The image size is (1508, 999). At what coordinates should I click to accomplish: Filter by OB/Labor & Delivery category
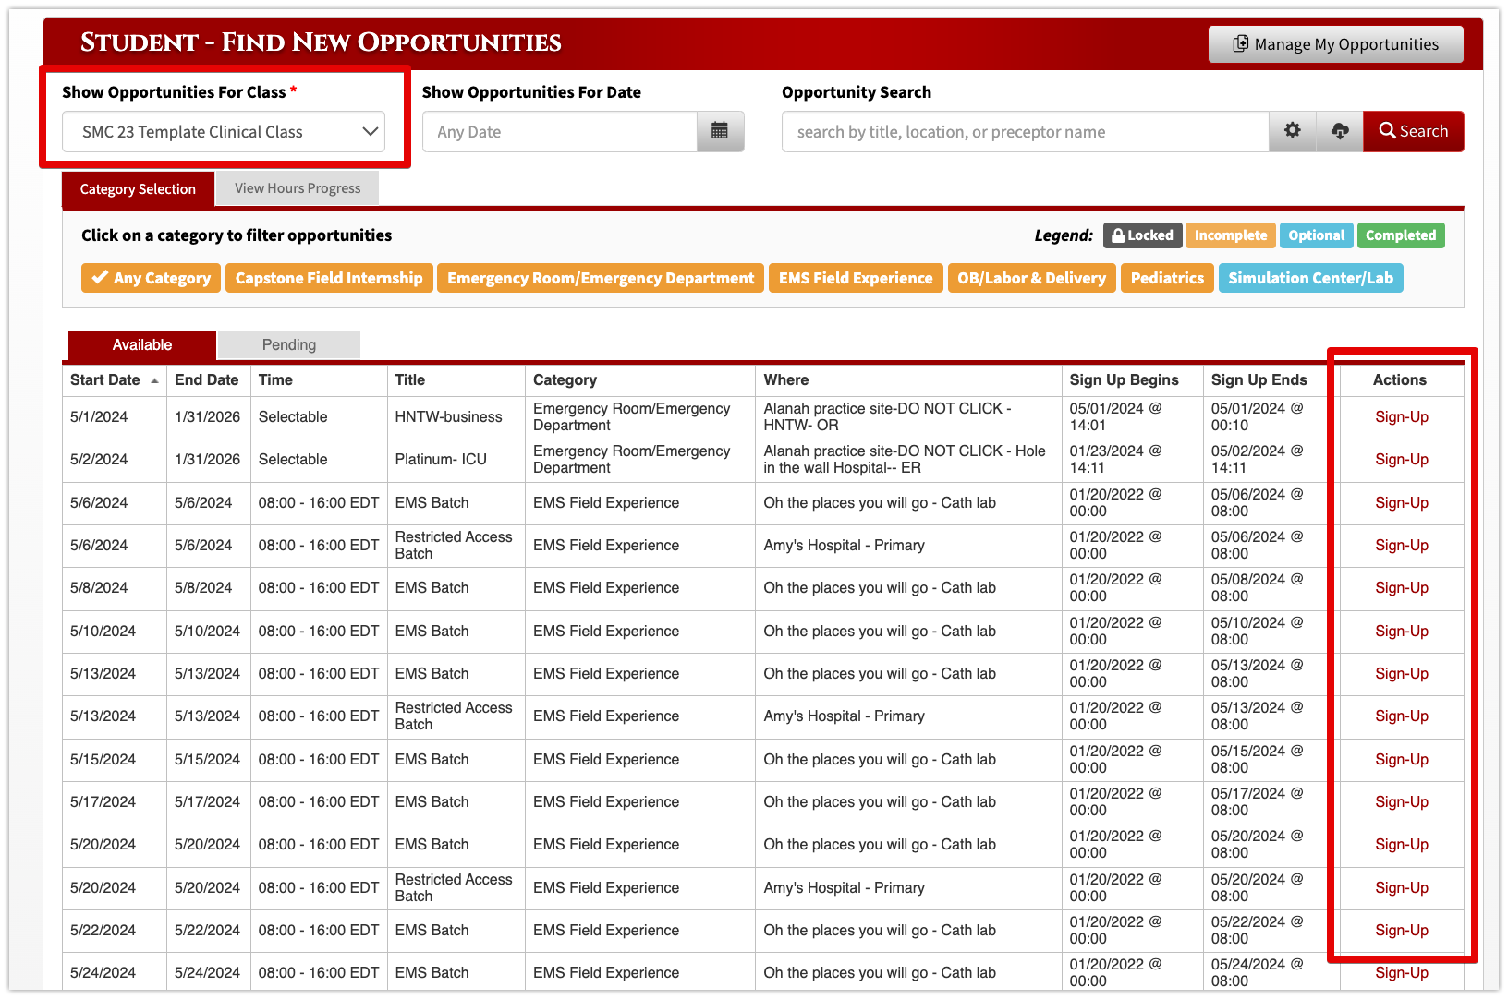(1031, 278)
